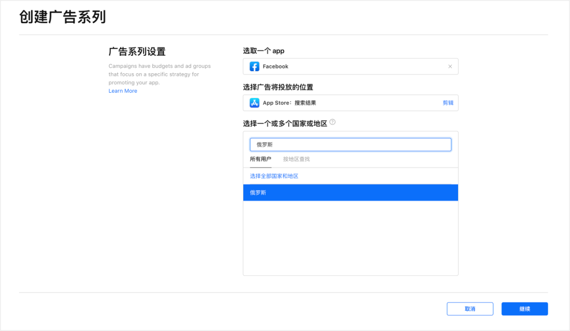
Task: Click the Facebook label text next to its icon
Action: pos(275,66)
